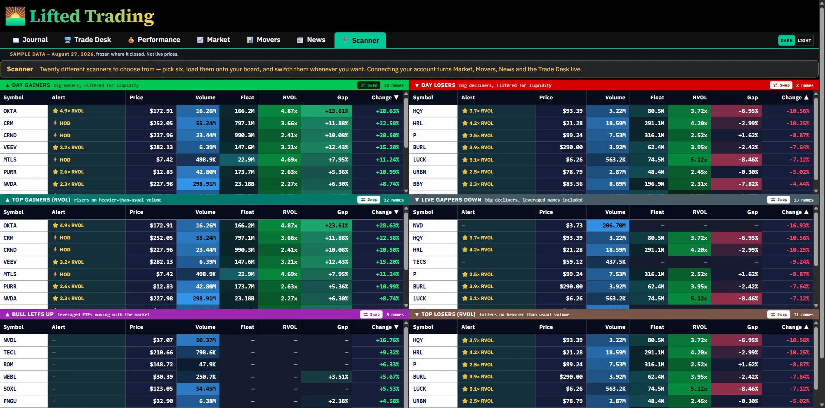Click the Market chart icon
Screen dimensions: 825x408
coord(200,40)
